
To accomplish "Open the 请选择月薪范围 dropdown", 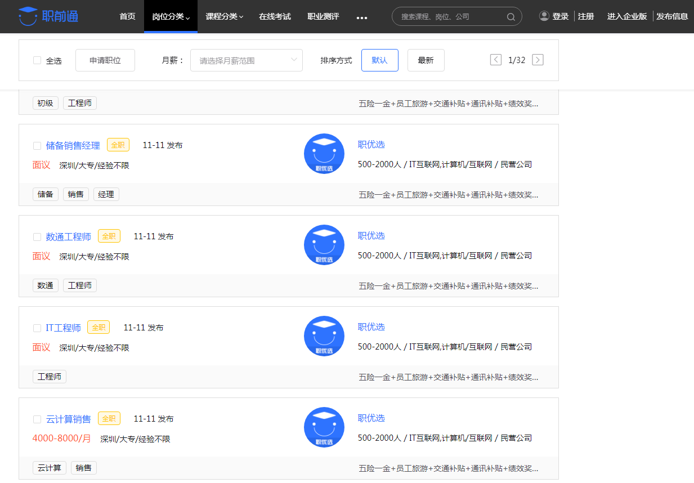I will pyautogui.click(x=246, y=60).
